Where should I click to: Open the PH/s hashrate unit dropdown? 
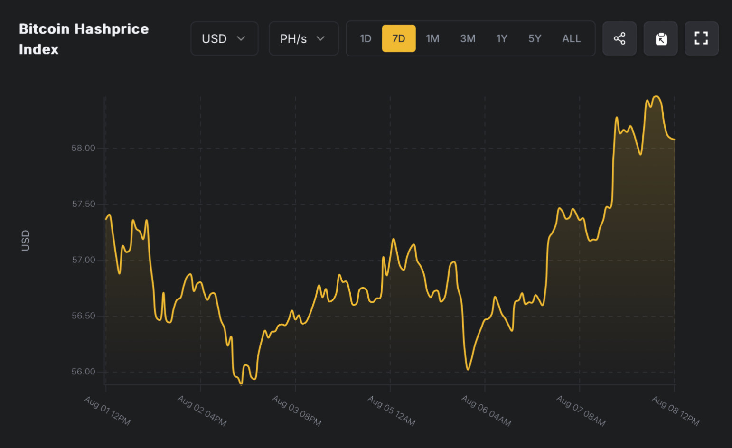point(303,38)
